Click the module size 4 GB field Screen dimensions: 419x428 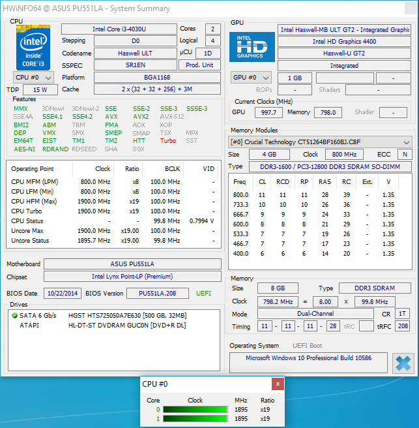coord(269,155)
